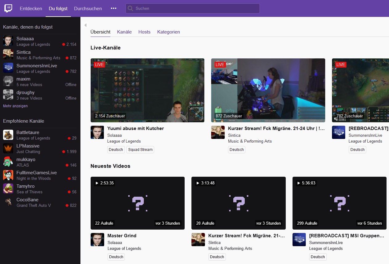The image size is (389, 264).
Task: Open live title Kurzer Stream! Fck Migräne. 21-24 Uhr
Action: (276, 128)
